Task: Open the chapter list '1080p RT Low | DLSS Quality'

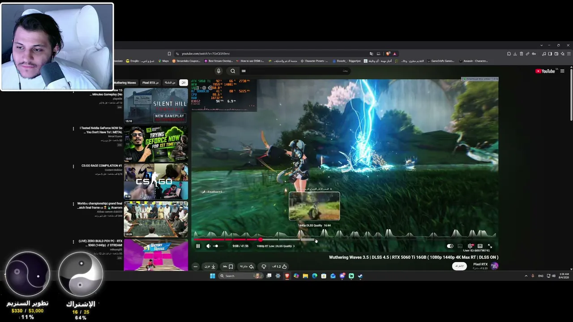Action: (x=275, y=246)
